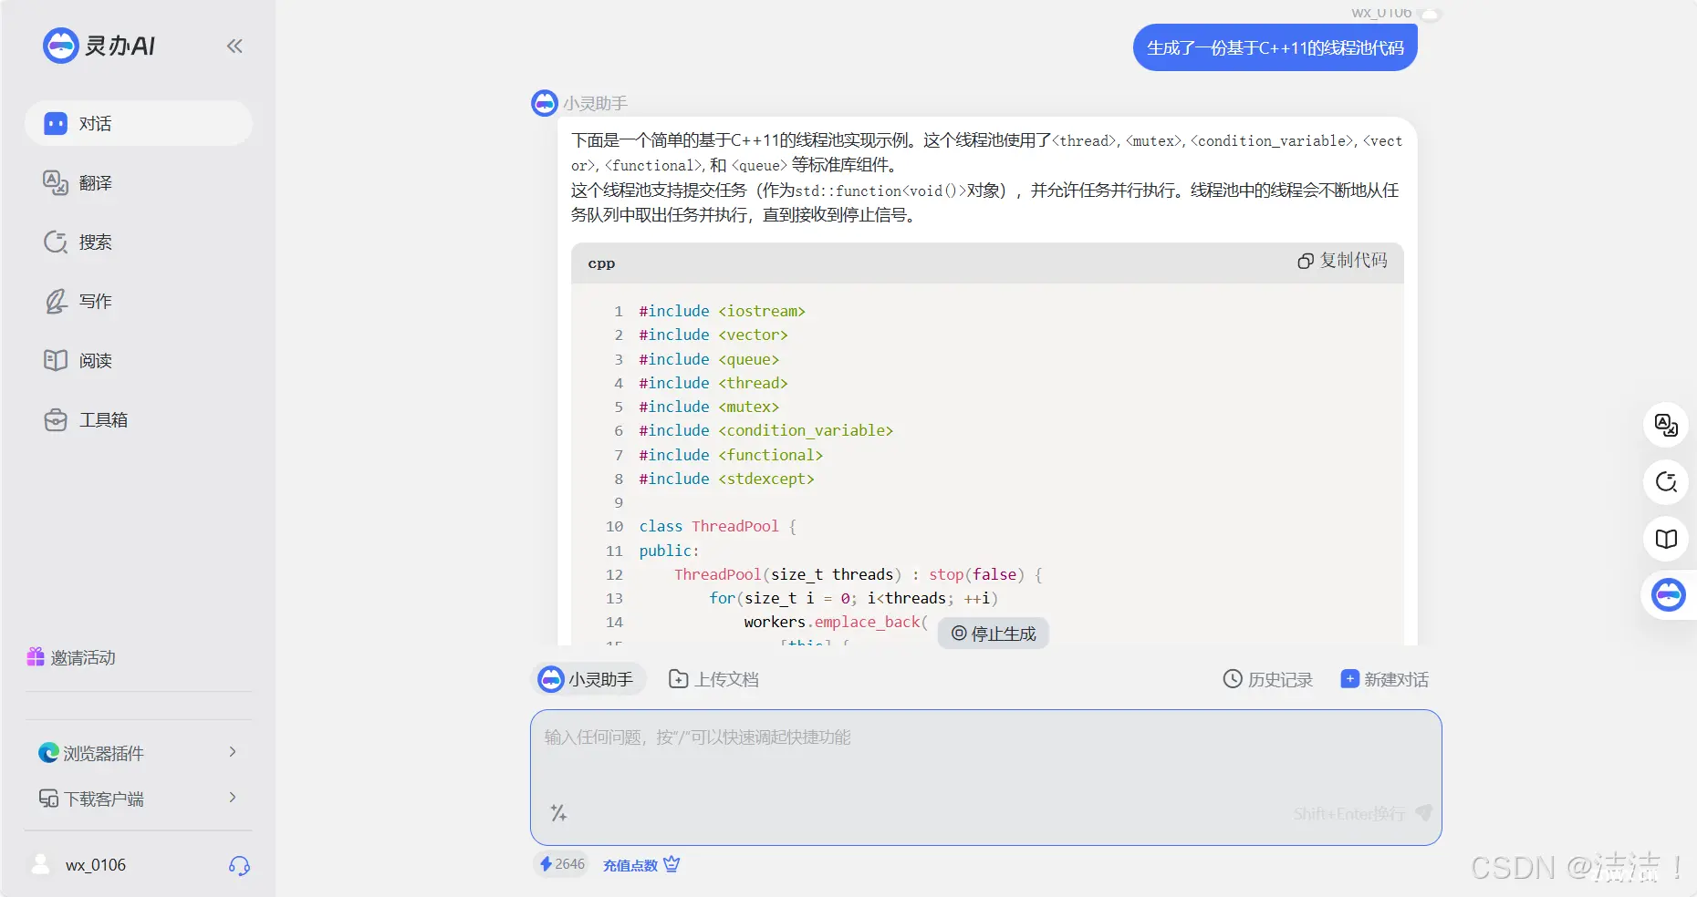Open the 邀请活动 invite activity

click(71, 657)
